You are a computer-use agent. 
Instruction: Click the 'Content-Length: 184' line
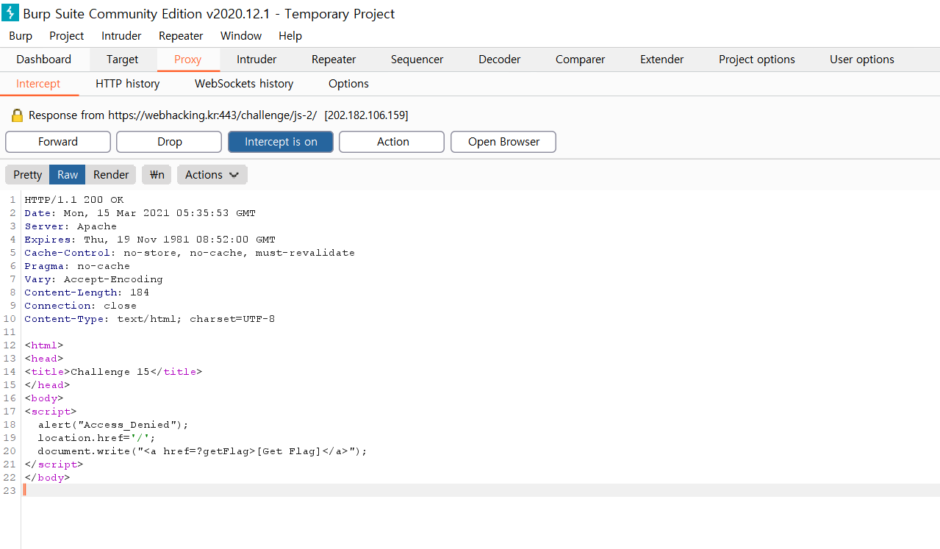87,293
